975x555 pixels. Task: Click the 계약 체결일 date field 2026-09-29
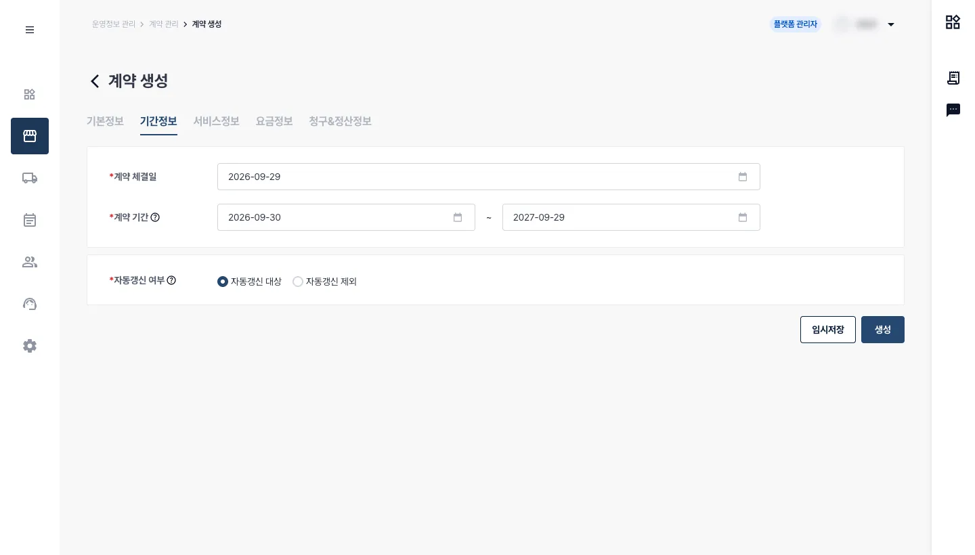pos(489,177)
